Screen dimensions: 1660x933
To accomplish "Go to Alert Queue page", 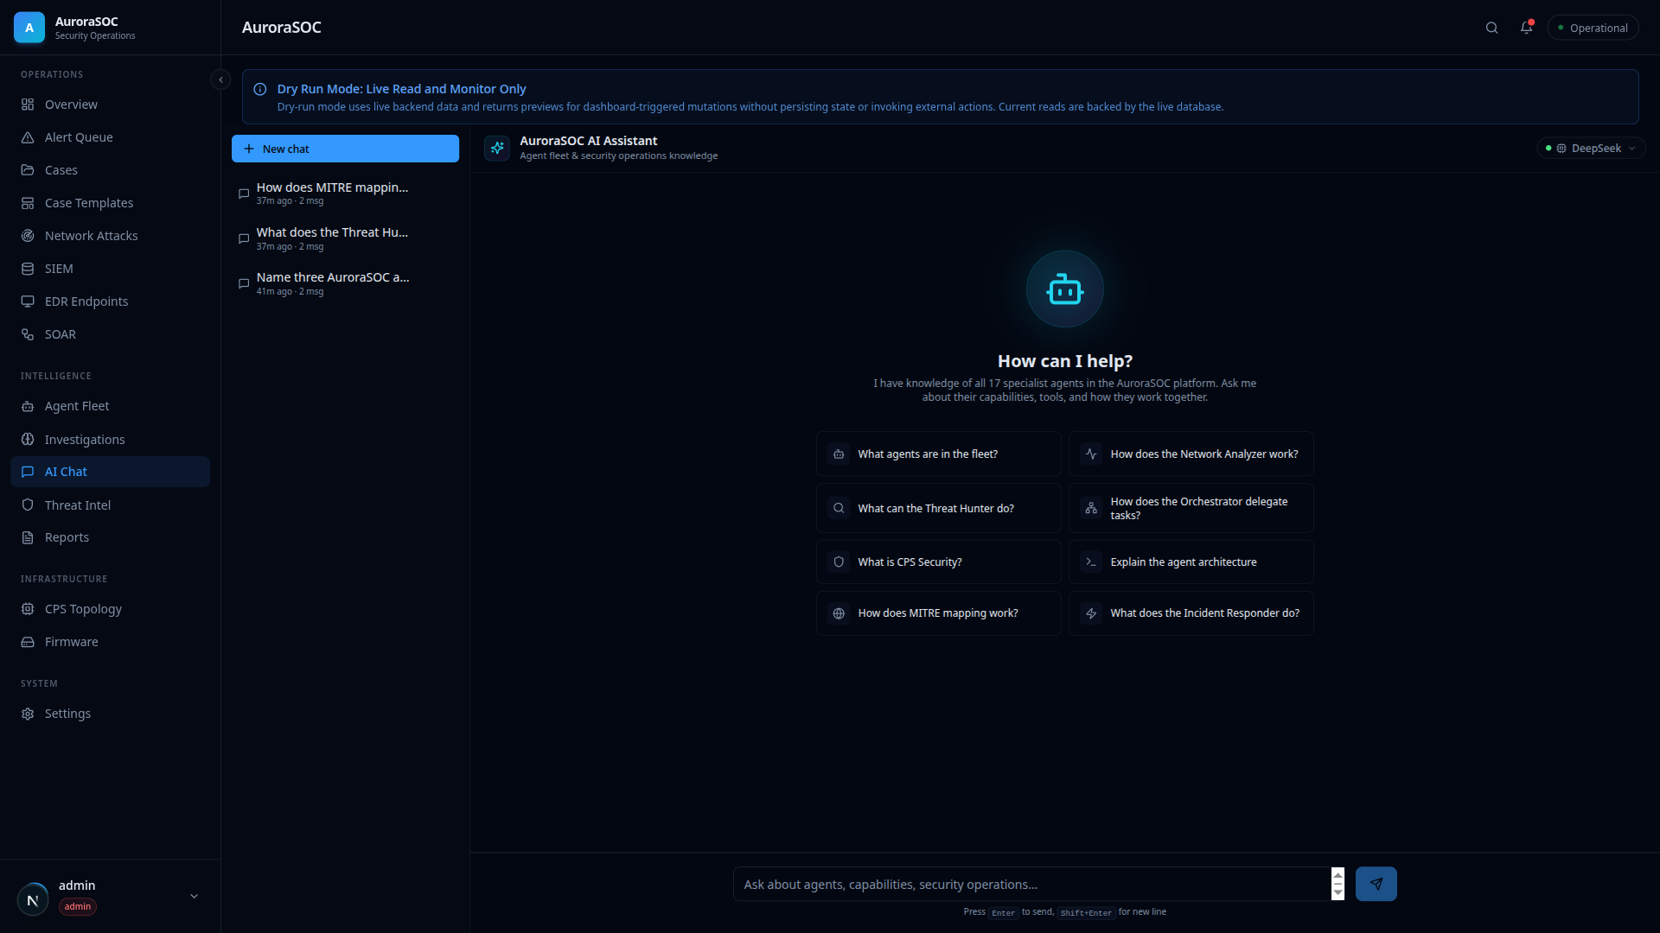I will [110, 137].
